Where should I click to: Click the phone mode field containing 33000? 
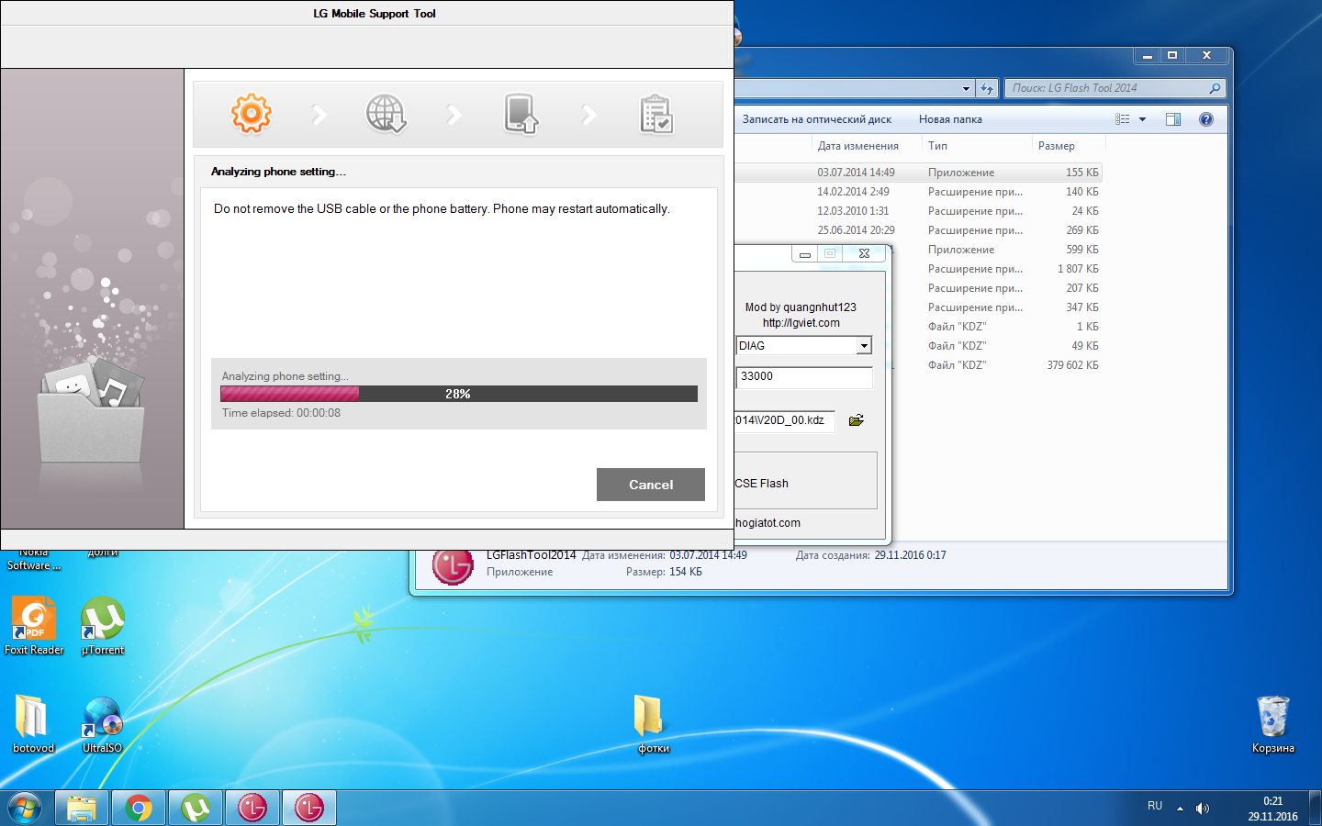pyautogui.click(x=803, y=376)
